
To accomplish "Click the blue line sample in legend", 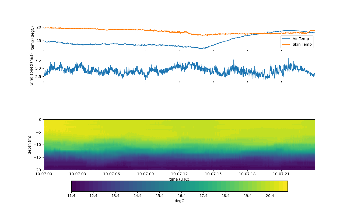I will click(x=286, y=39).
